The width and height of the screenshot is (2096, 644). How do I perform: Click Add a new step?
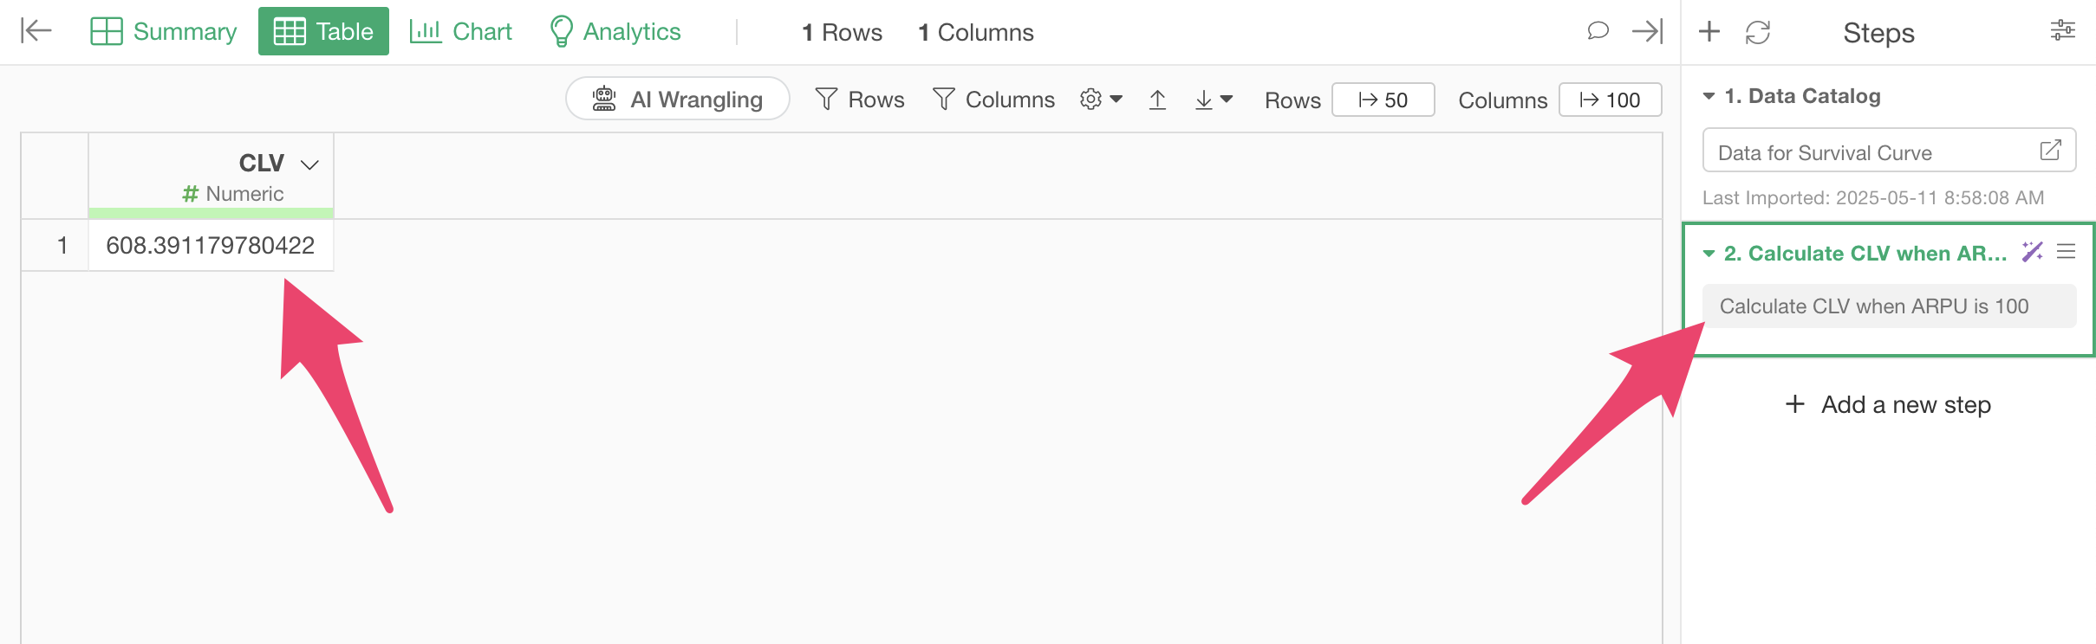coord(1889,404)
